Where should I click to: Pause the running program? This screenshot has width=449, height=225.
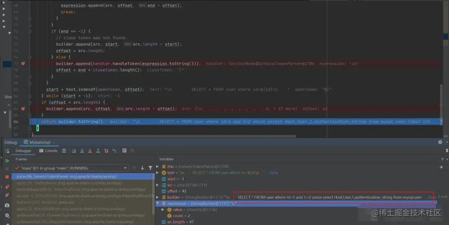click(x=7, y=169)
